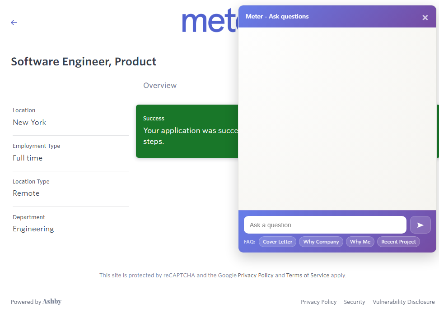439x317 pixels.
Task: Visit the Powered by Ashby link
Action: pyautogui.click(x=36, y=302)
